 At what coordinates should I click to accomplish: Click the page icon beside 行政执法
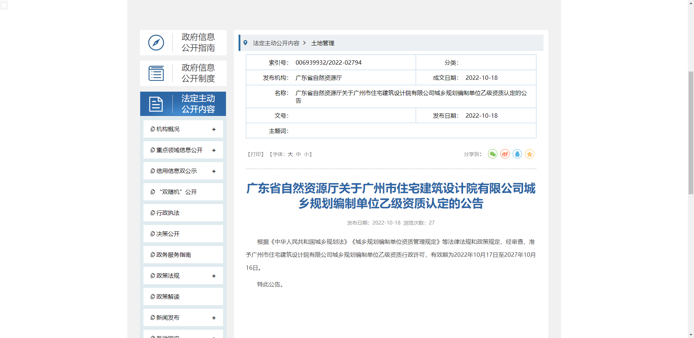point(153,213)
